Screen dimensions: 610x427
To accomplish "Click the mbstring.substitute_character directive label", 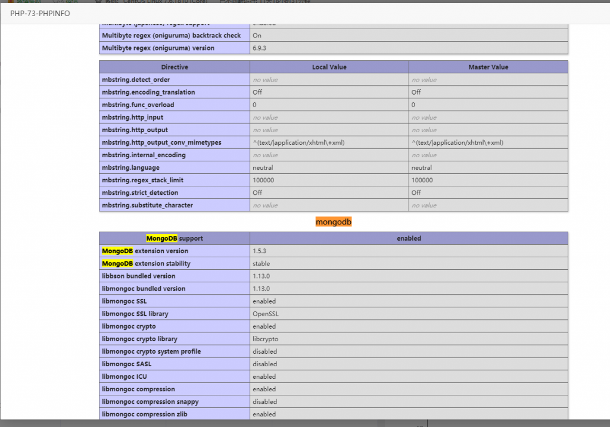I will pos(147,205).
